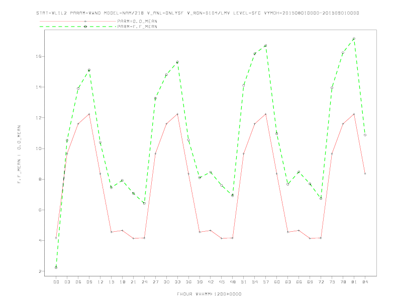The image size is (398, 307).
Task: Click x-axis tick label 36
Action: click(x=188, y=282)
